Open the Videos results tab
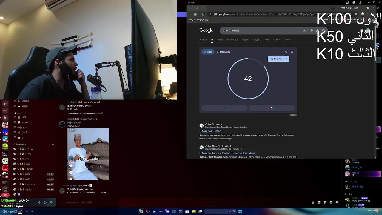Viewport: 382px width, 215px height. (220, 39)
